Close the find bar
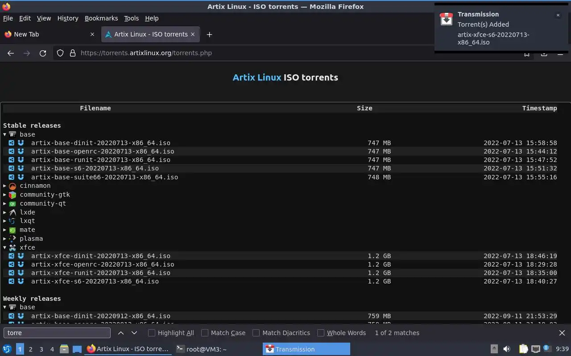 (x=562, y=333)
